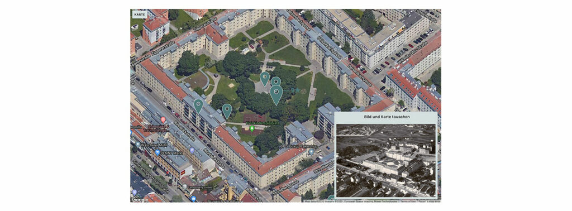The width and height of the screenshot is (572, 211).
Task: Open the historical aerial photo thumbnail
Action: tap(385, 160)
